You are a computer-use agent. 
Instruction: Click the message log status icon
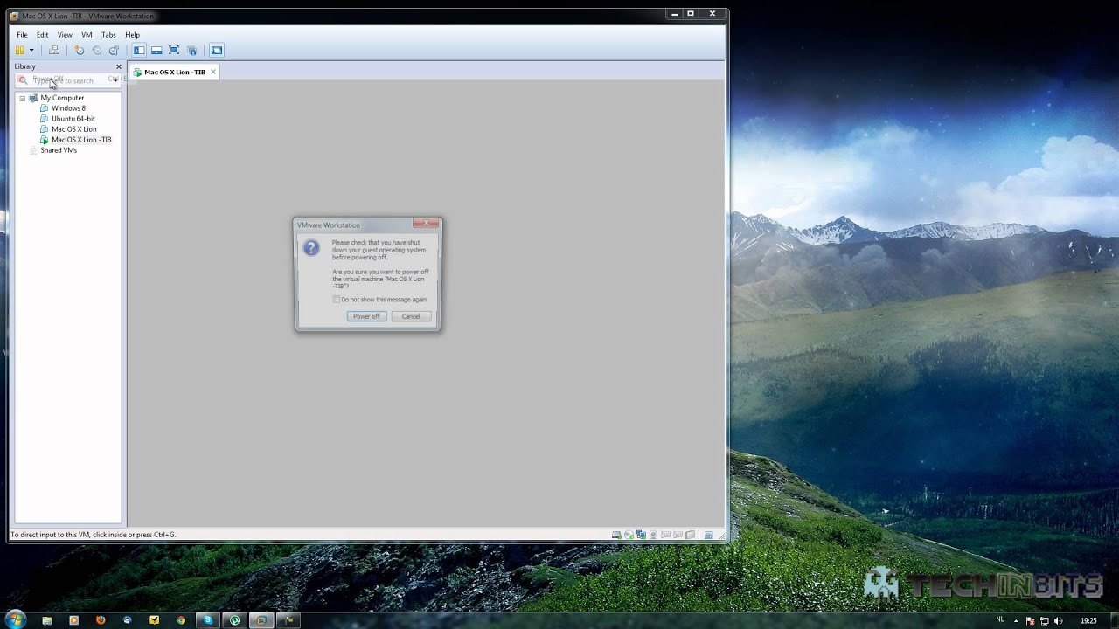coord(709,535)
